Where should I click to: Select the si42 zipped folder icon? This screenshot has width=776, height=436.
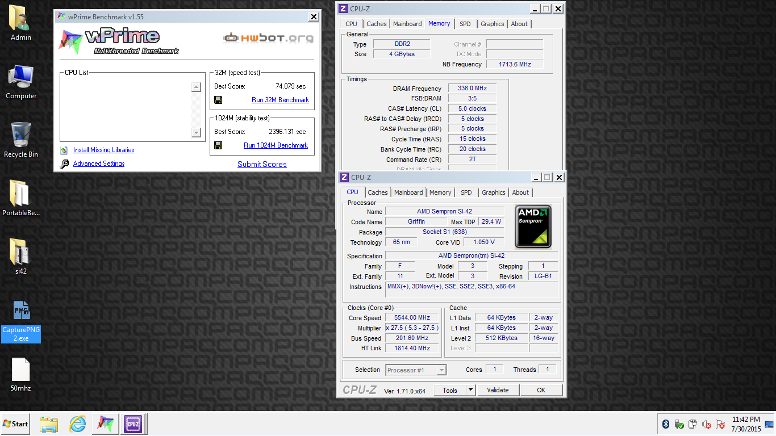click(x=21, y=256)
